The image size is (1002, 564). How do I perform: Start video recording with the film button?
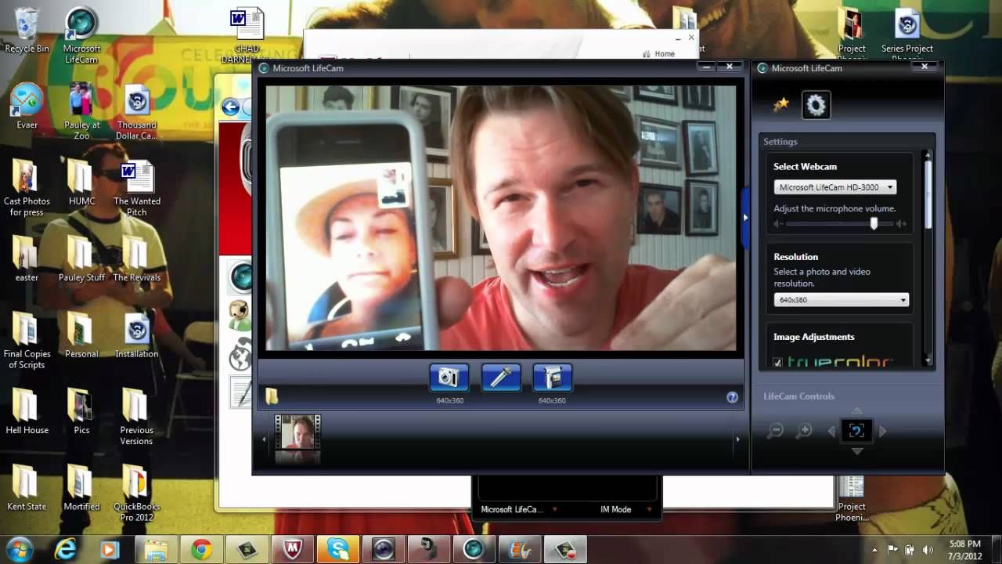pos(553,378)
